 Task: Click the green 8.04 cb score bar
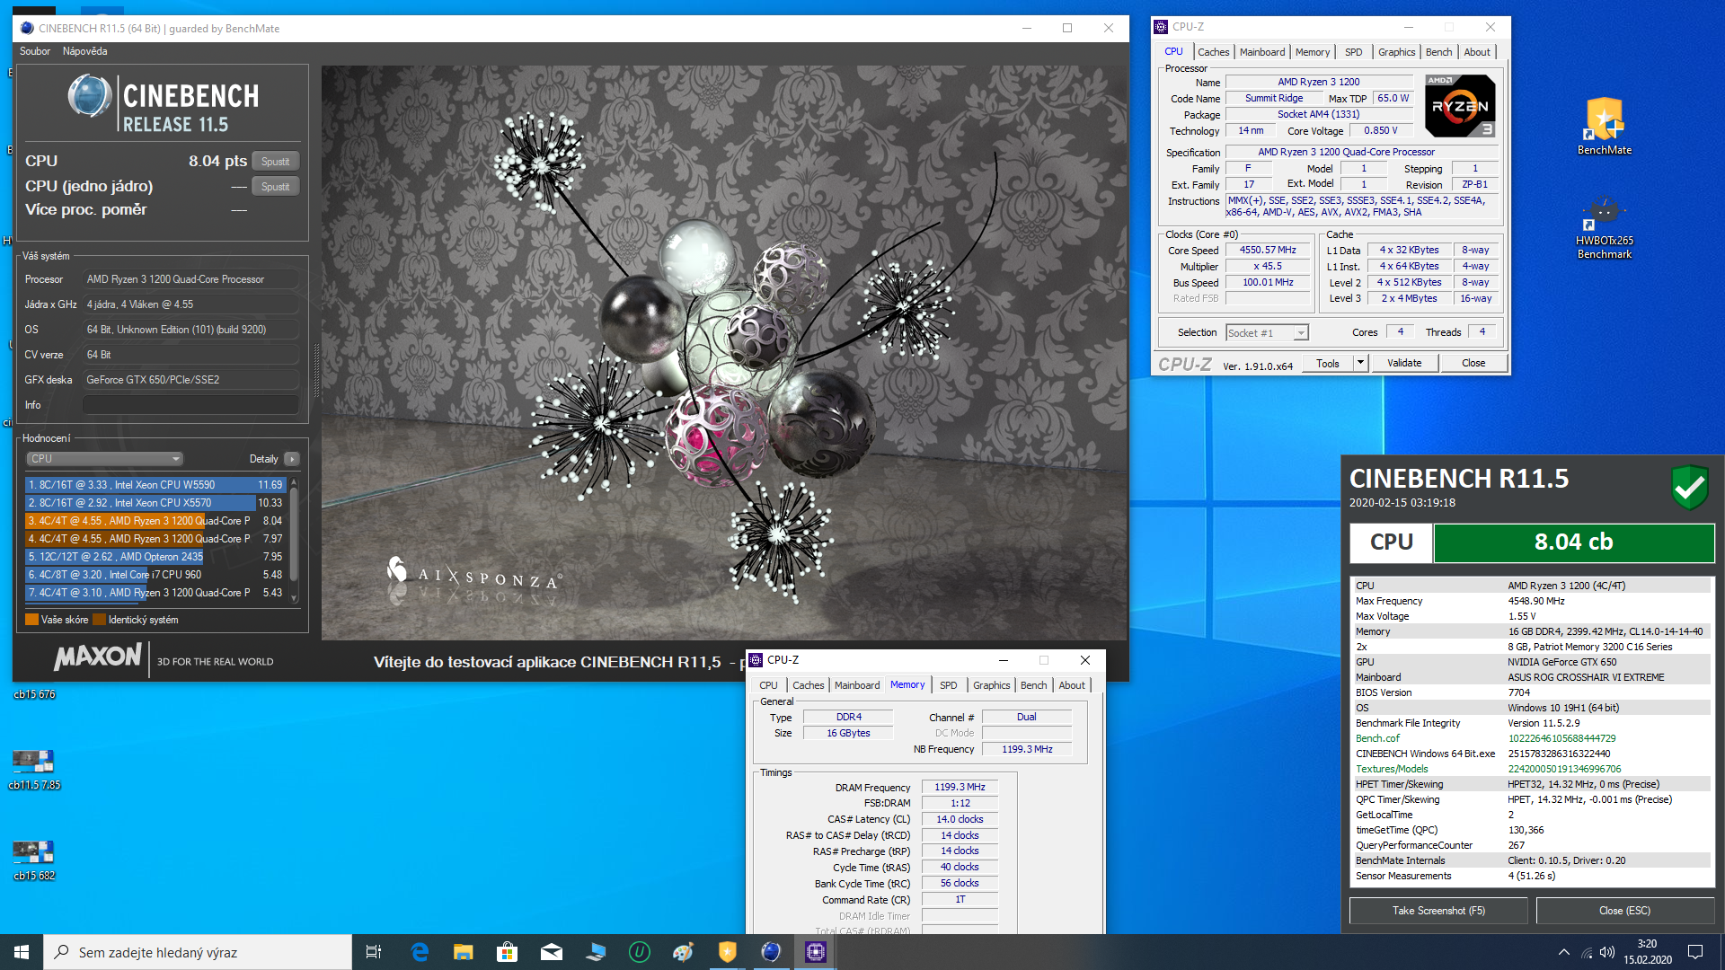coord(1573,542)
